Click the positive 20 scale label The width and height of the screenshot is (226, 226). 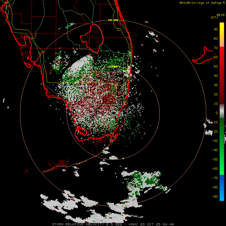pos(216,94)
